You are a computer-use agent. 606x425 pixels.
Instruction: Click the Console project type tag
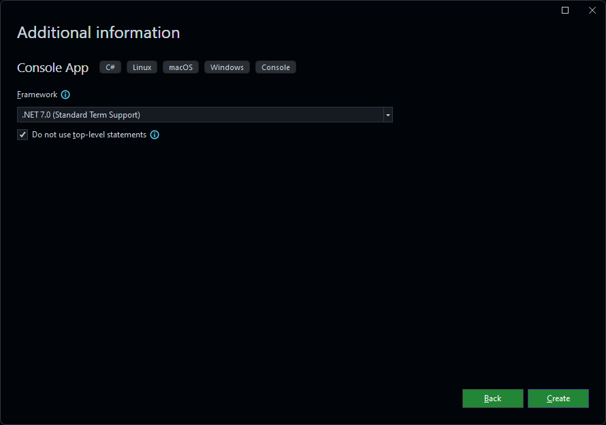275,67
